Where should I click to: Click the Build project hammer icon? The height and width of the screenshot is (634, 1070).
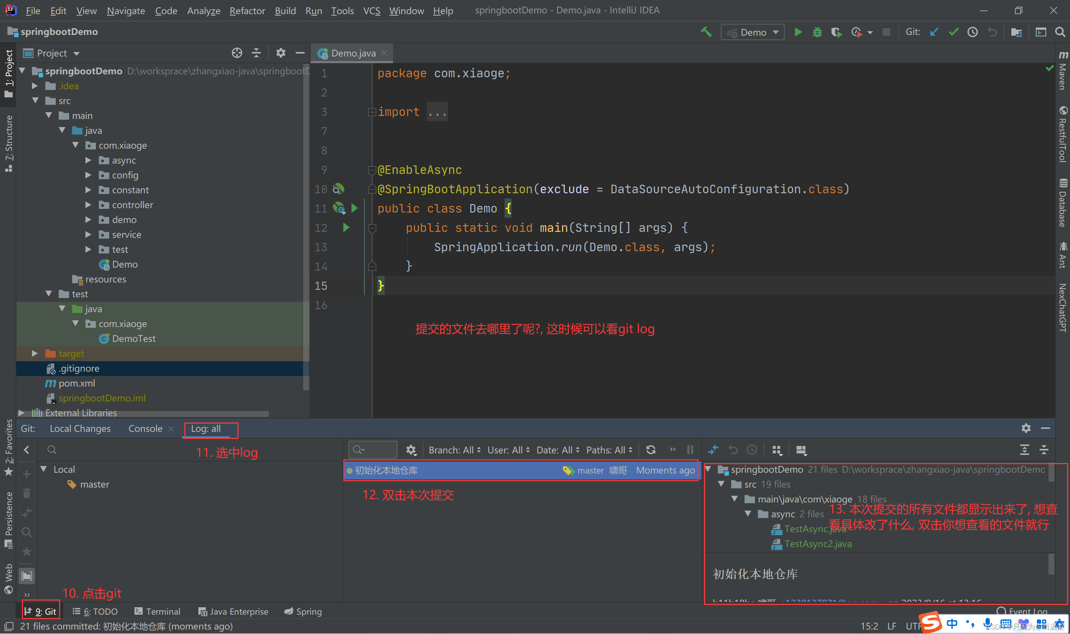click(x=706, y=32)
